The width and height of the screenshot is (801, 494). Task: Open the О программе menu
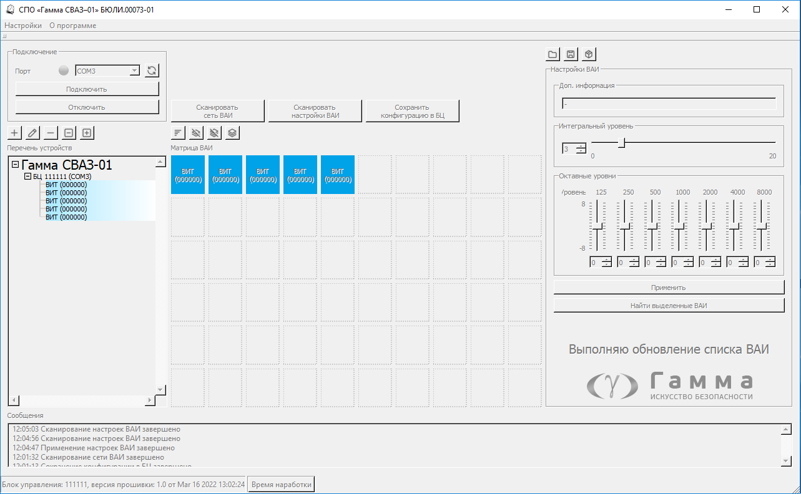73,26
